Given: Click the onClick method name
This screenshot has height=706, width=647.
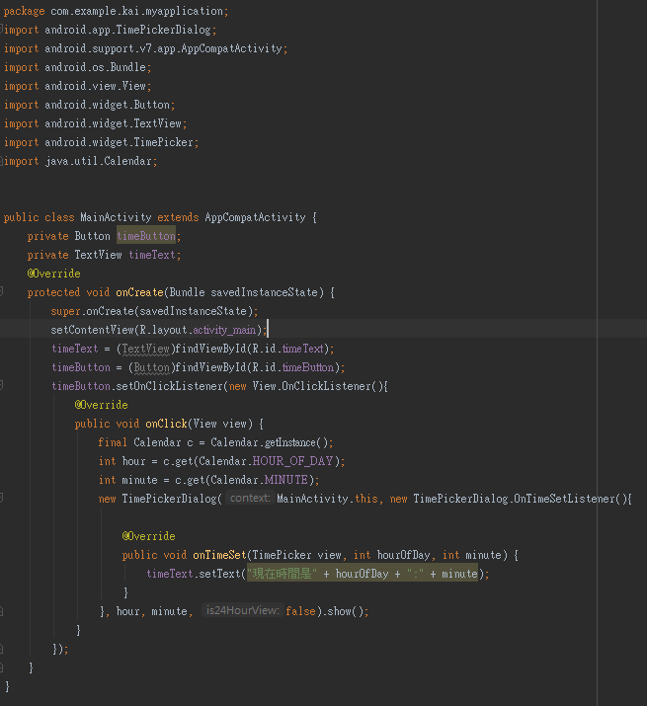Looking at the screenshot, I should point(166,425).
